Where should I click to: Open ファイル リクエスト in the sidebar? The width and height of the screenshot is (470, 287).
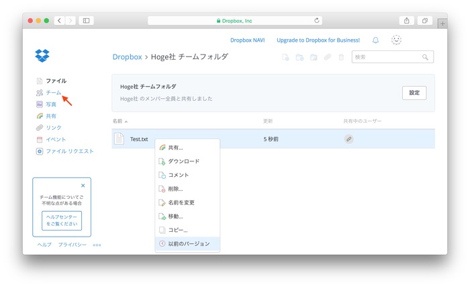pyautogui.click(x=70, y=151)
